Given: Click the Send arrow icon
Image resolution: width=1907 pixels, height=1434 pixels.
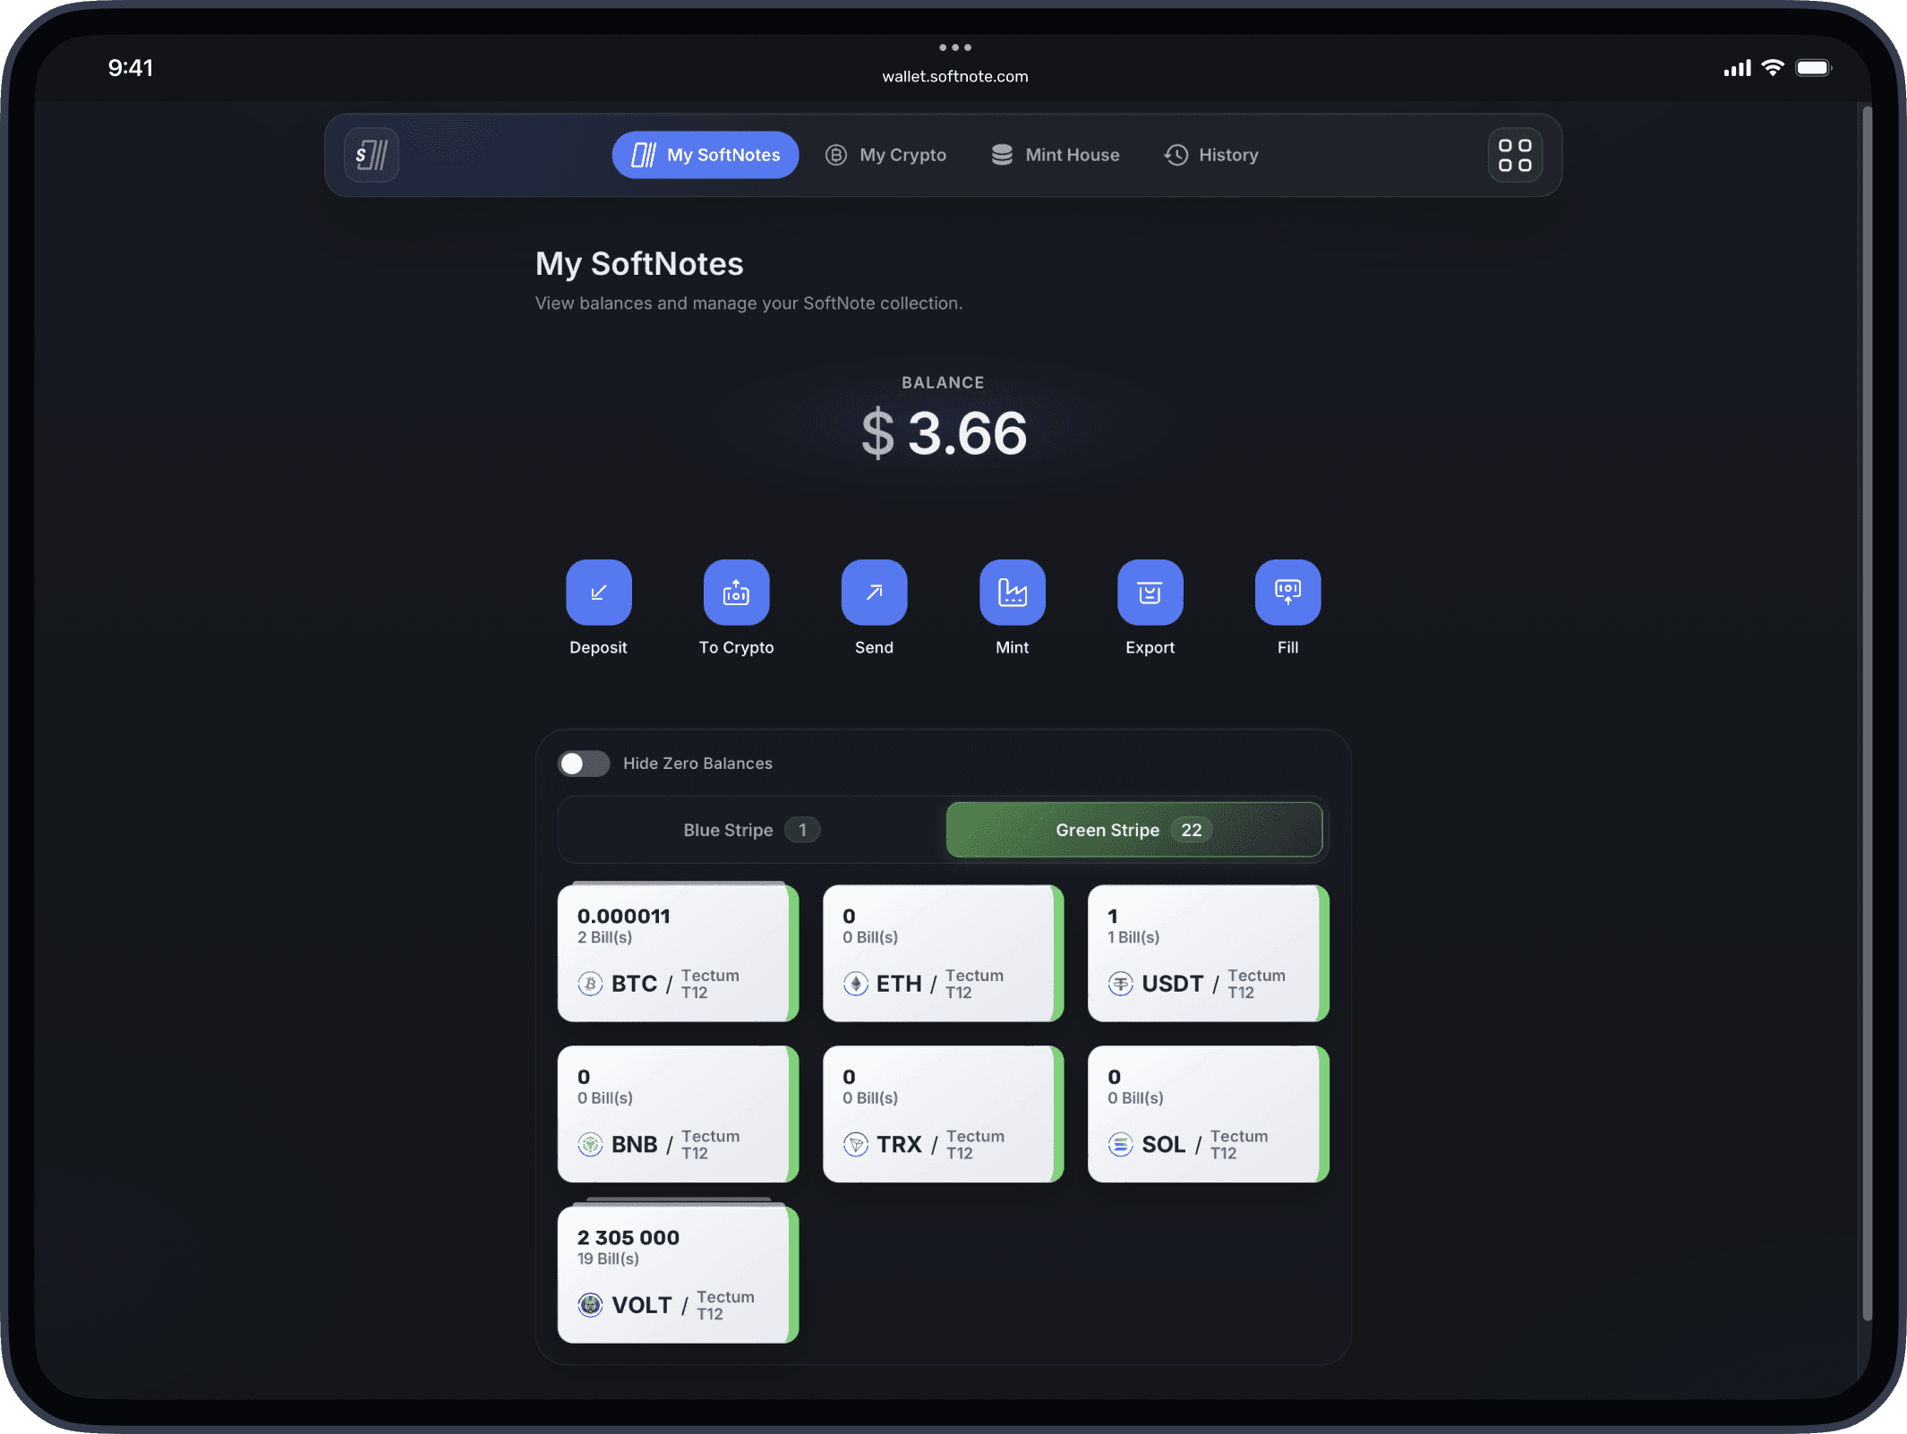Looking at the screenshot, I should (x=875, y=592).
